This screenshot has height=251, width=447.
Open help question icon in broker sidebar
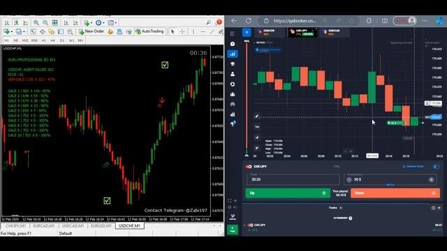pyautogui.click(x=233, y=44)
